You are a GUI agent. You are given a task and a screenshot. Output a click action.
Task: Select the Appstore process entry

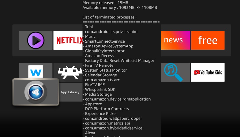pos(92,104)
